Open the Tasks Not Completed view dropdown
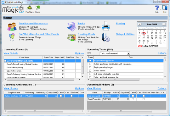This screenshot has width=170, height=116. click(128, 53)
